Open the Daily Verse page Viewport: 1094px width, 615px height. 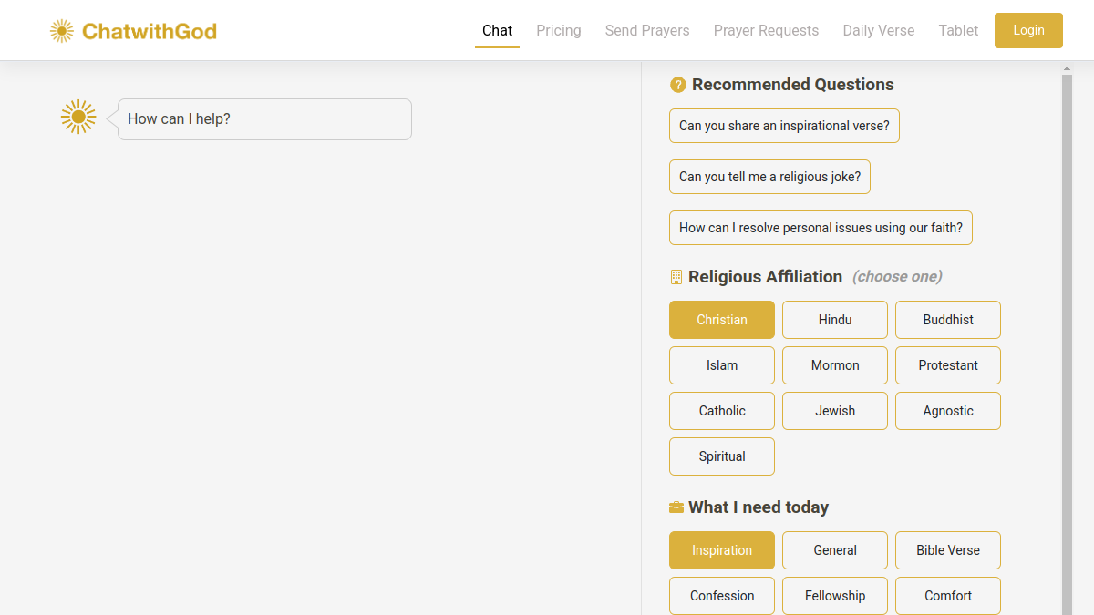(879, 31)
